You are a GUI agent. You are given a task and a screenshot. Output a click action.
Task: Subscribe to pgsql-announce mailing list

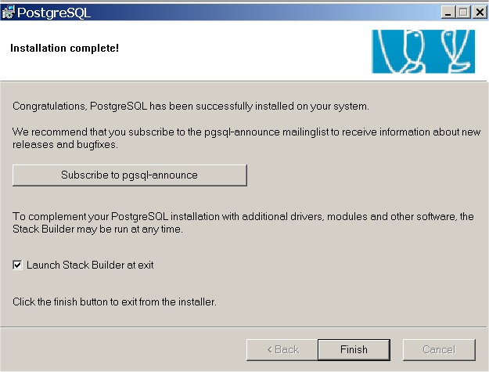click(x=130, y=175)
